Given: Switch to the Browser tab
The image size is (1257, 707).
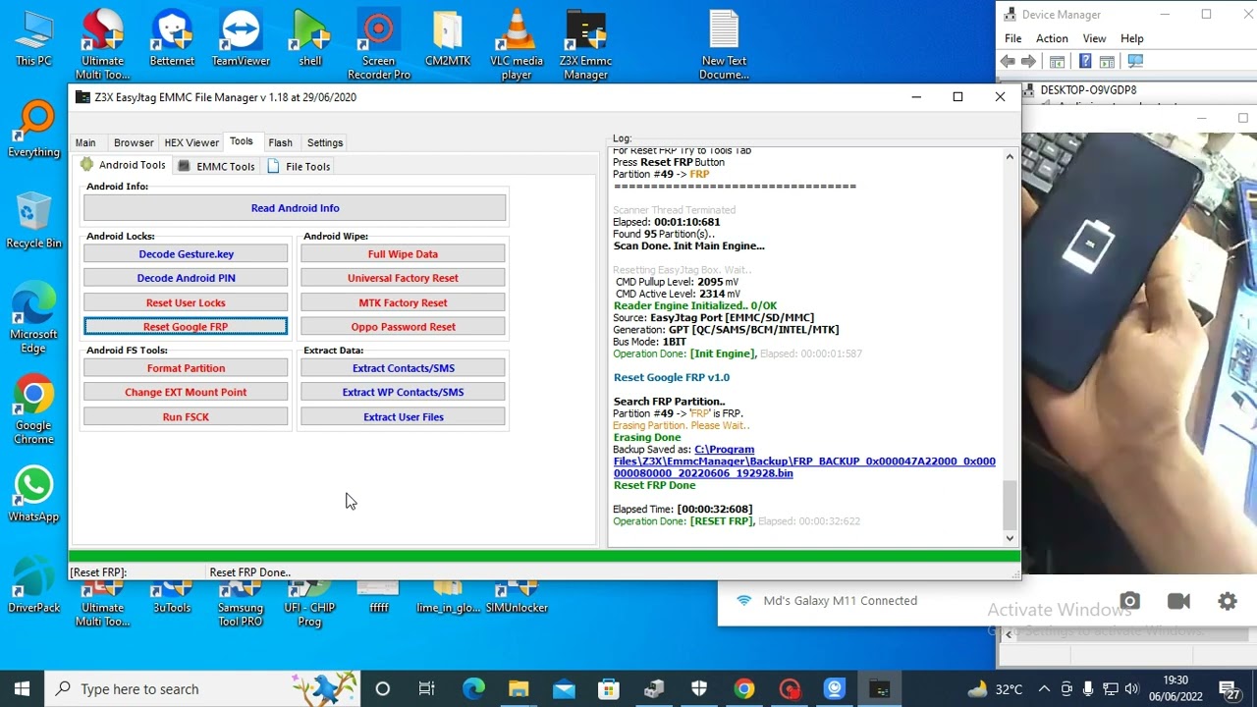Looking at the screenshot, I should [134, 142].
